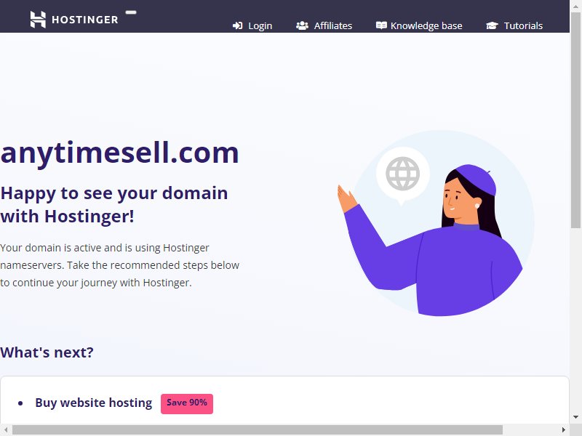
Task: Click the vertical scrollbar up arrow
Action: point(575,6)
